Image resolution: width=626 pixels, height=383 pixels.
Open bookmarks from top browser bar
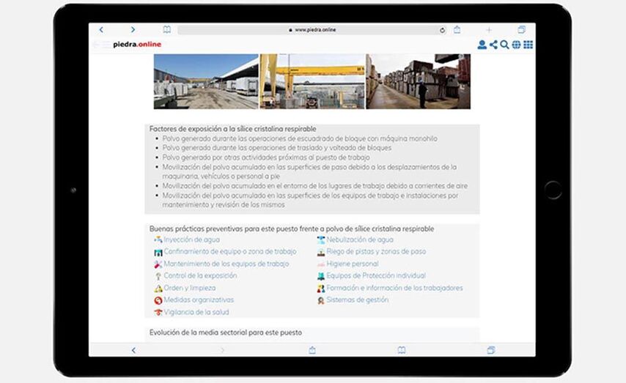[x=167, y=30]
